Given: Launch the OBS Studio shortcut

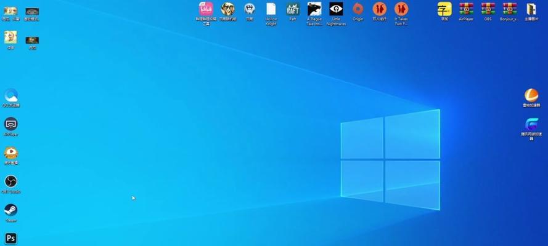Looking at the screenshot, I should coord(11,181).
